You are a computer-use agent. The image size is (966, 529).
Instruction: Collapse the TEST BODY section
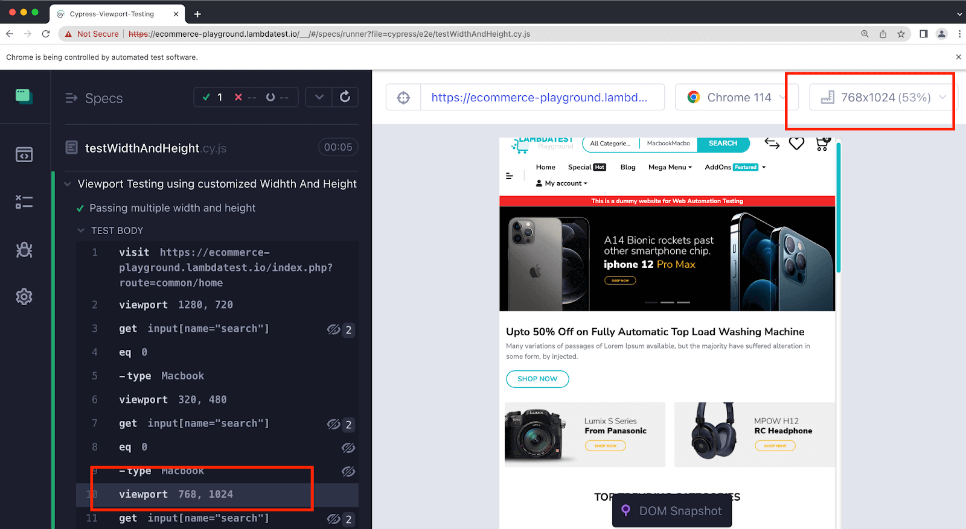pyautogui.click(x=82, y=230)
